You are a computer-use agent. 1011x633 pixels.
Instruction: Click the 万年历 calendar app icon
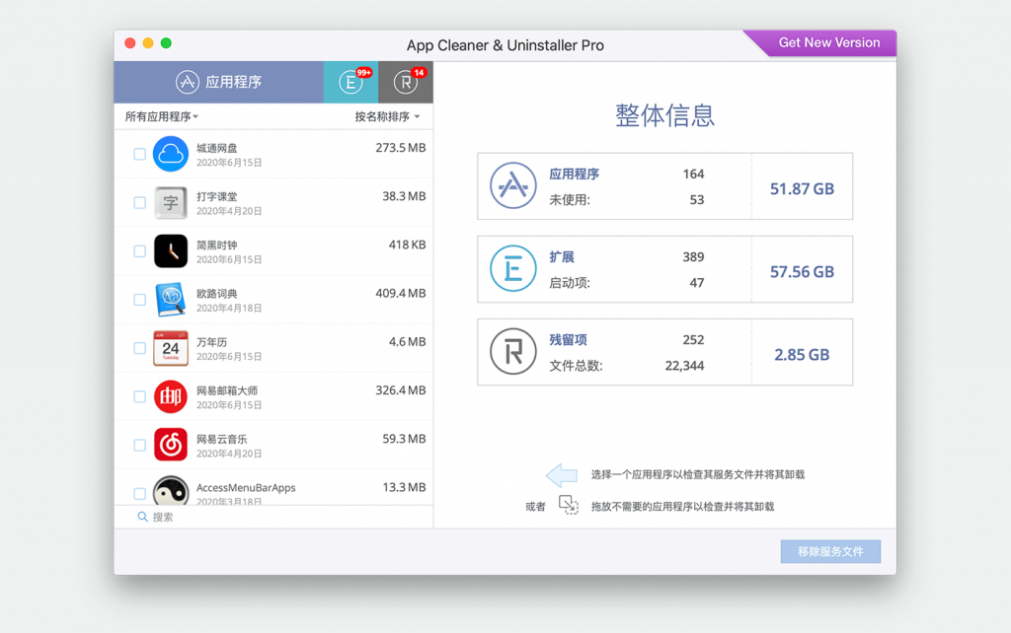[x=170, y=348]
